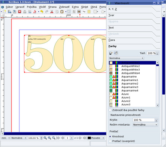The image size is (166, 147).
Task: Open the Položka menu
Action: (x=32, y=7)
